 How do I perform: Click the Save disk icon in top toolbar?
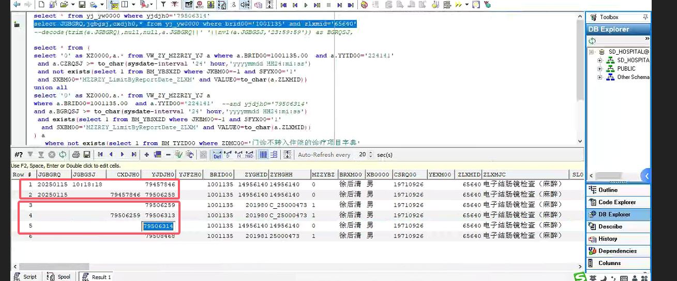click(x=82, y=5)
